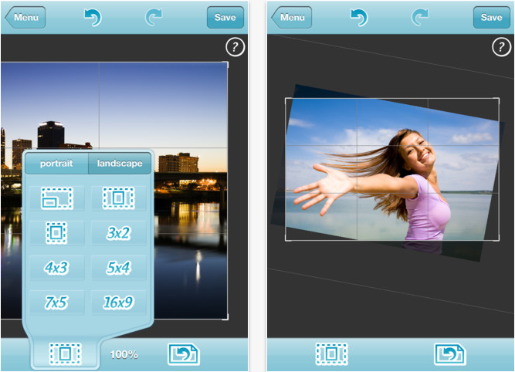Choose the 5x4 aspect ratio
The width and height of the screenshot is (515, 372).
(119, 268)
